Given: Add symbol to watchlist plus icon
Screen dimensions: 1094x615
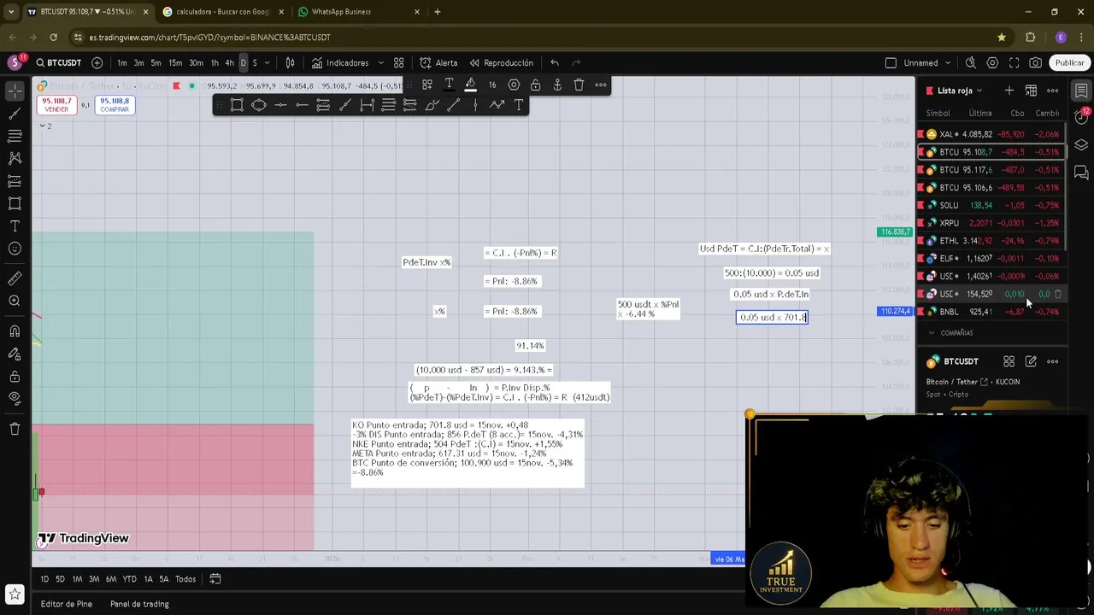Looking at the screenshot, I should (x=1009, y=91).
